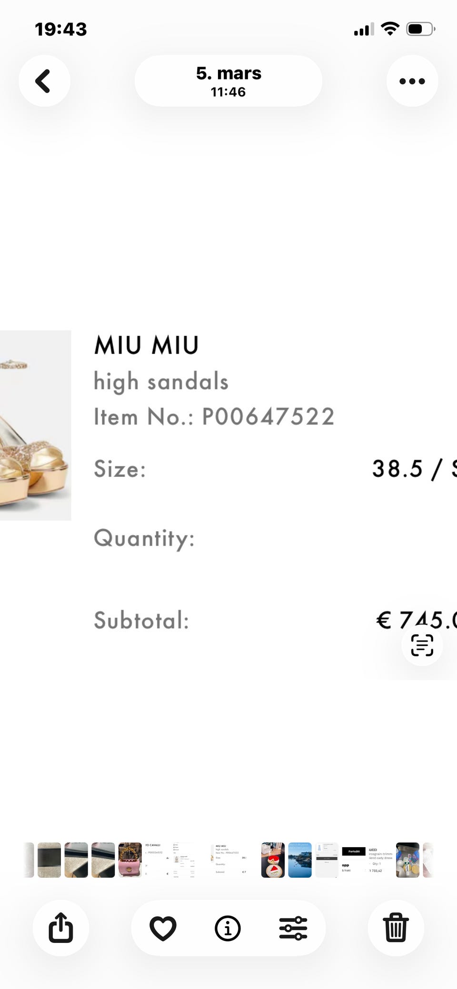
Task: Open the black Fortsätt button thumbnail
Action: (354, 860)
